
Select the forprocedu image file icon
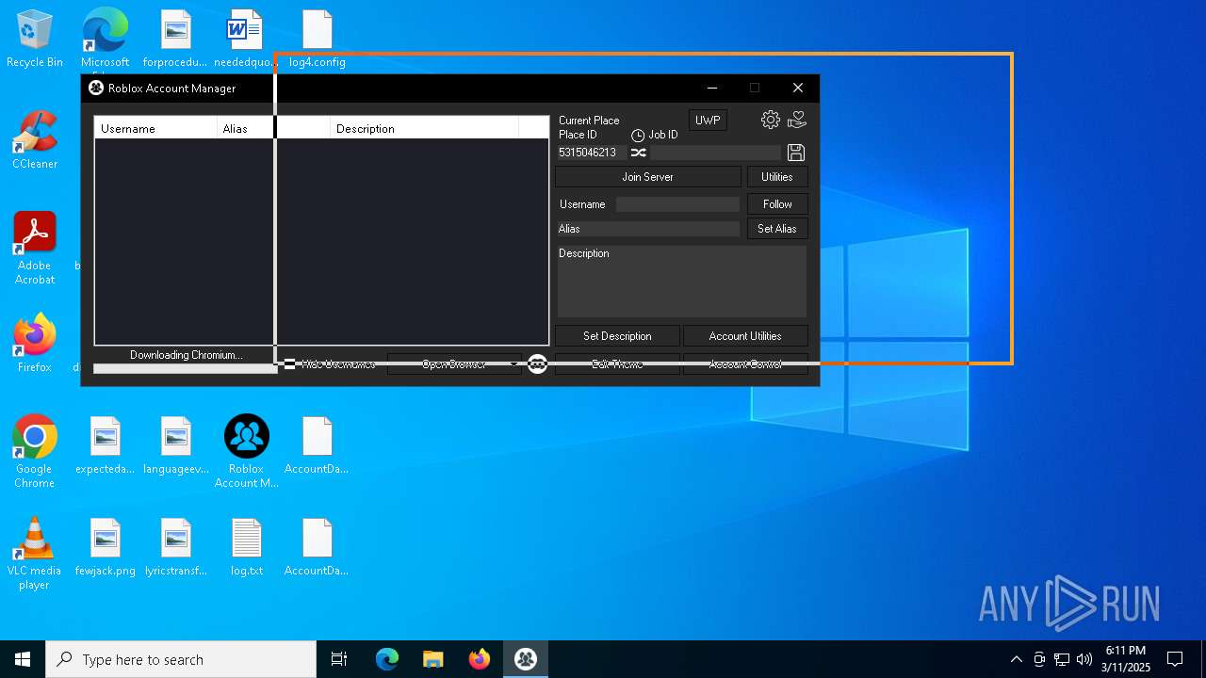pyautogui.click(x=175, y=39)
